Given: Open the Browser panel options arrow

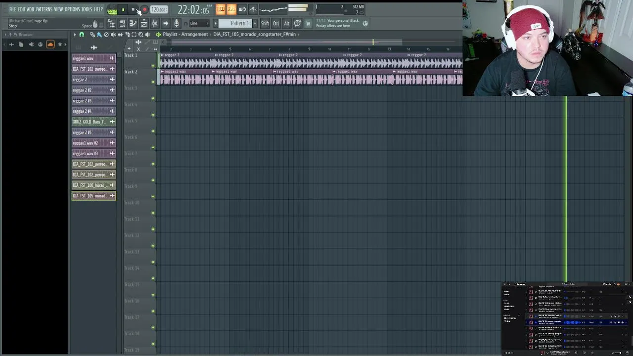Looking at the screenshot, I should pyautogui.click(x=4, y=35).
